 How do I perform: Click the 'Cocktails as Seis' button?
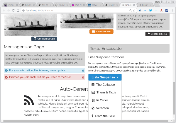(44, 39)
